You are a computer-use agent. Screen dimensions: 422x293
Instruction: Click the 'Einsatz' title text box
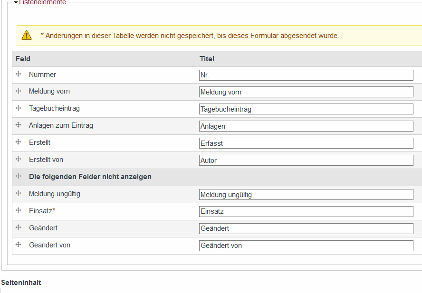(x=306, y=211)
